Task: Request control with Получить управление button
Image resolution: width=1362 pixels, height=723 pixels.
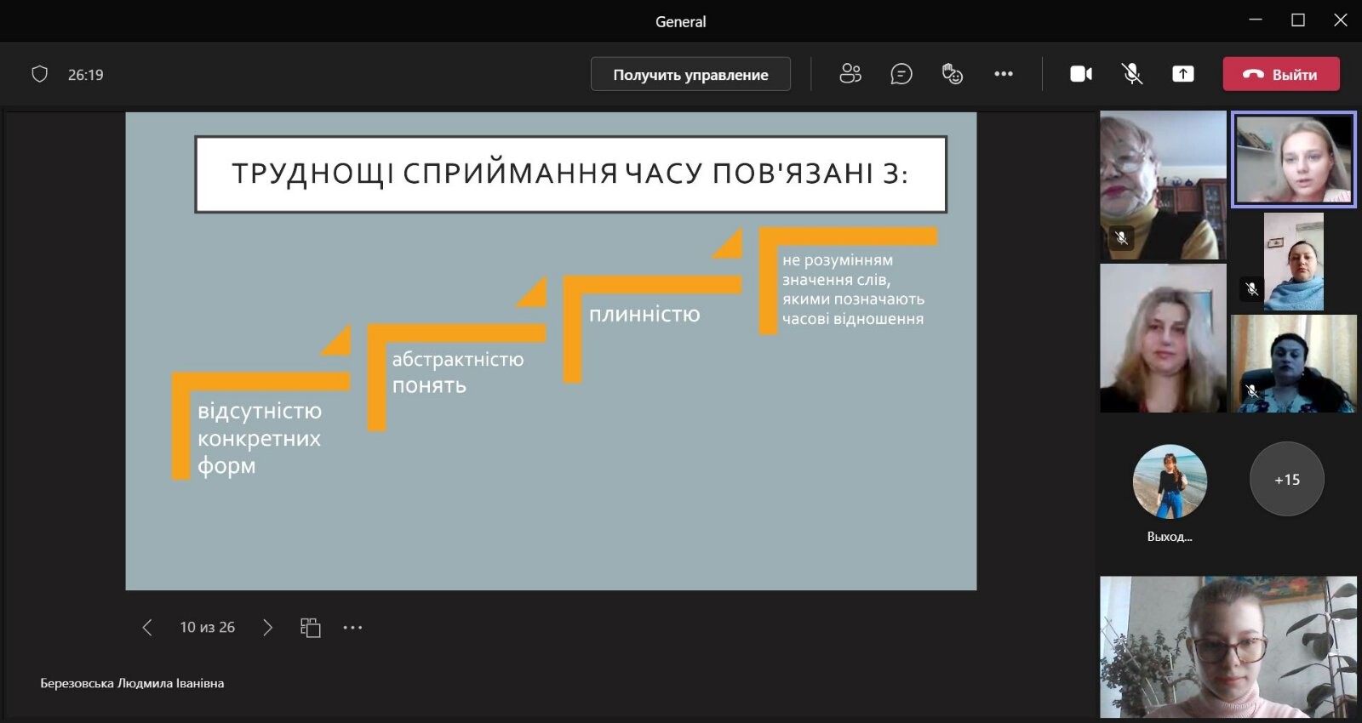Action: coord(690,74)
